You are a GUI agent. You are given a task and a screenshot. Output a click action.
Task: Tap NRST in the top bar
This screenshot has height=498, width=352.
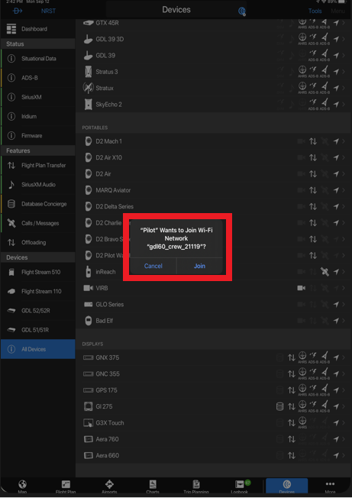(x=48, y=11)
